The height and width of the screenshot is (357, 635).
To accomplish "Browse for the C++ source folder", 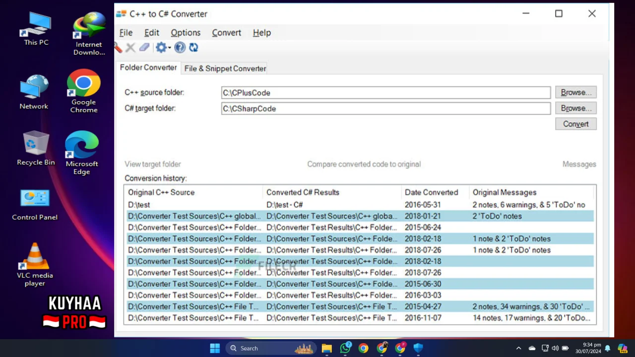I will tap(576, 92).
